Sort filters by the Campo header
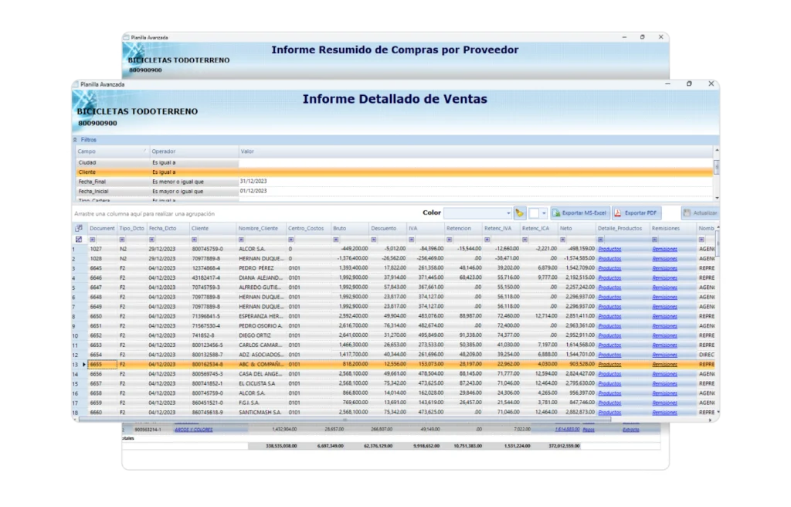This screenshot has height=507, width=791. [111, 151]
